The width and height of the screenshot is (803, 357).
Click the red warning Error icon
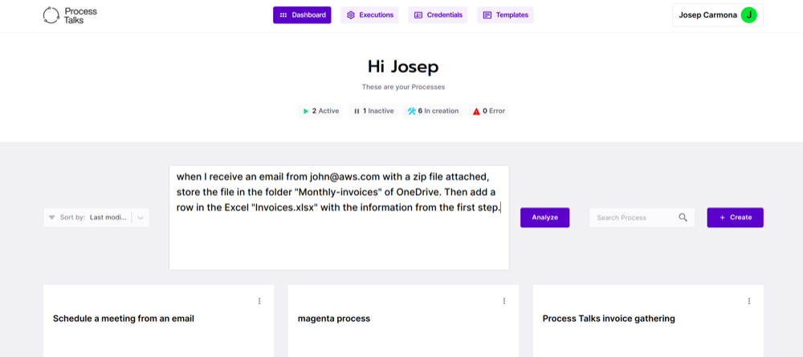tap(476, 111)
